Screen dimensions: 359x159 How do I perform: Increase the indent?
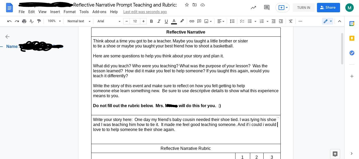pyautogui.click(x=281, y=21)
